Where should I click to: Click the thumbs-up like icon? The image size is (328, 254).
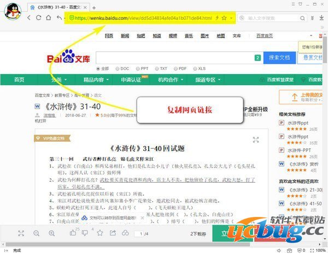(x=73, y=233)
